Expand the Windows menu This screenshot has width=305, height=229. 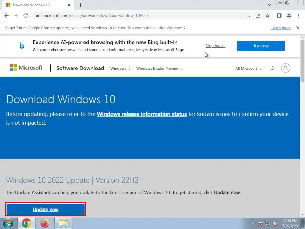(x=120, y=69)
